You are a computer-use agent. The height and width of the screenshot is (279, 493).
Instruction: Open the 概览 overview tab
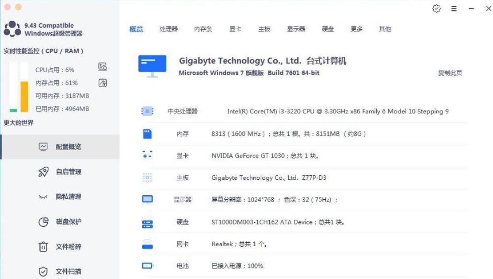136,29
